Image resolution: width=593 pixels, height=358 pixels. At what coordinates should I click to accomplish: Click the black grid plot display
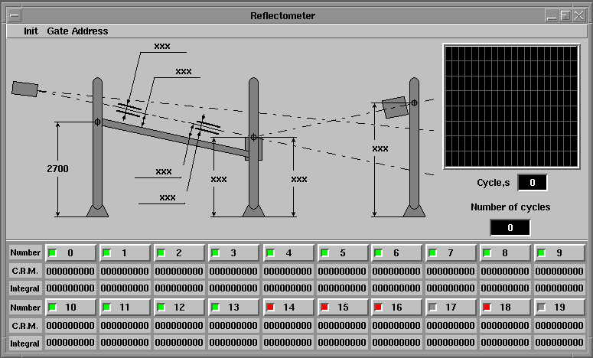coord(510,106)
